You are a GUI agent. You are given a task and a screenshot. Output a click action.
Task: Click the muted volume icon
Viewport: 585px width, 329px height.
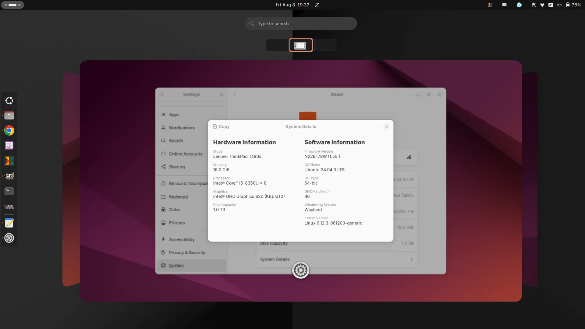pos(559,5)
